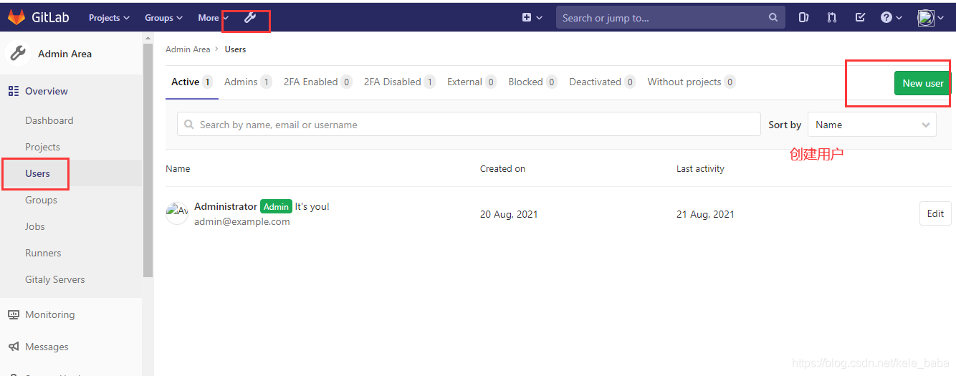Open the new item plus dropdown
This screenshot has width=956, height=376.
click(x=532, y=18)
